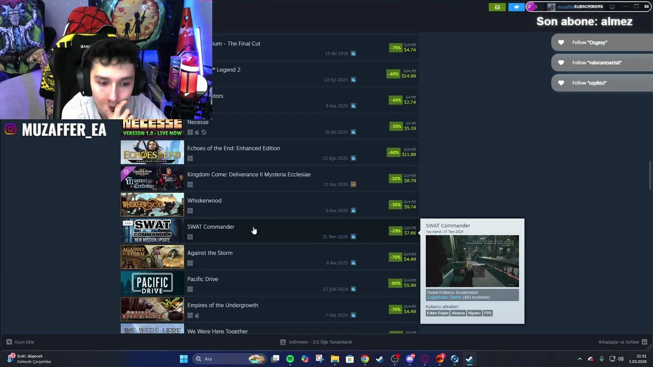Open Windows Start menu

(x=184, y=359)
